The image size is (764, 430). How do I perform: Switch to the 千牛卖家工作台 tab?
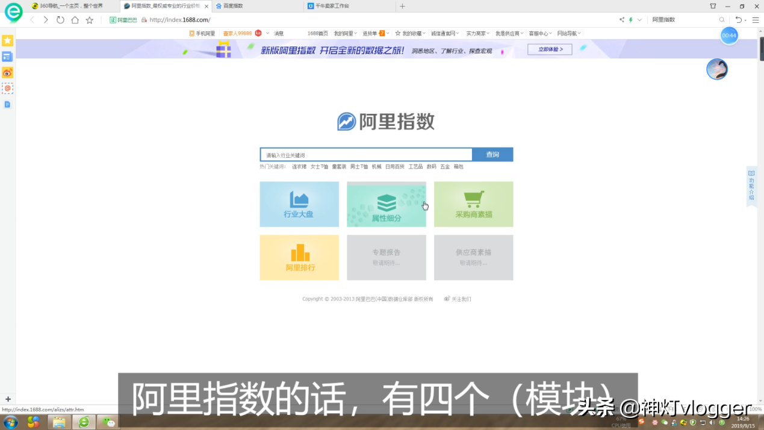pos(332,6)
